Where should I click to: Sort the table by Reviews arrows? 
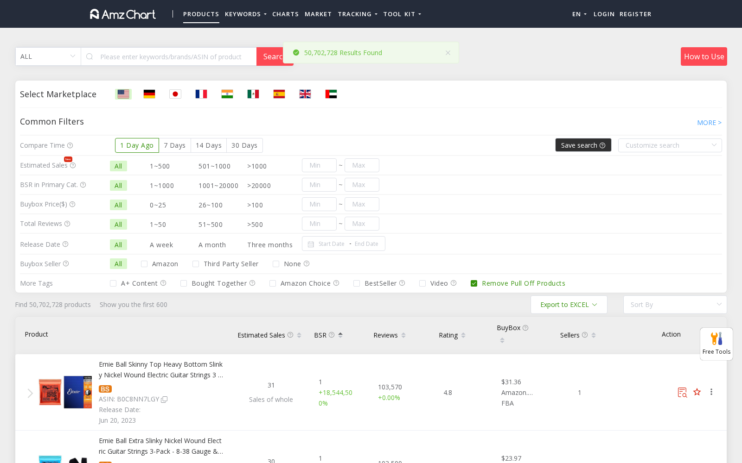[x=403, y=335]
